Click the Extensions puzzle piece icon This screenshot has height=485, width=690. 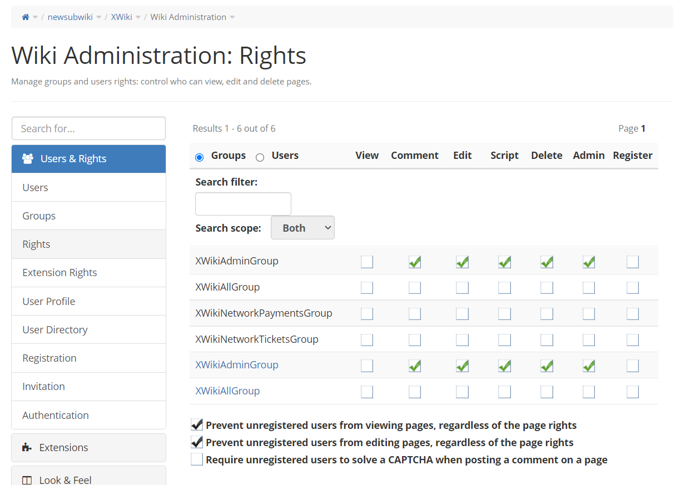[27, 447]
